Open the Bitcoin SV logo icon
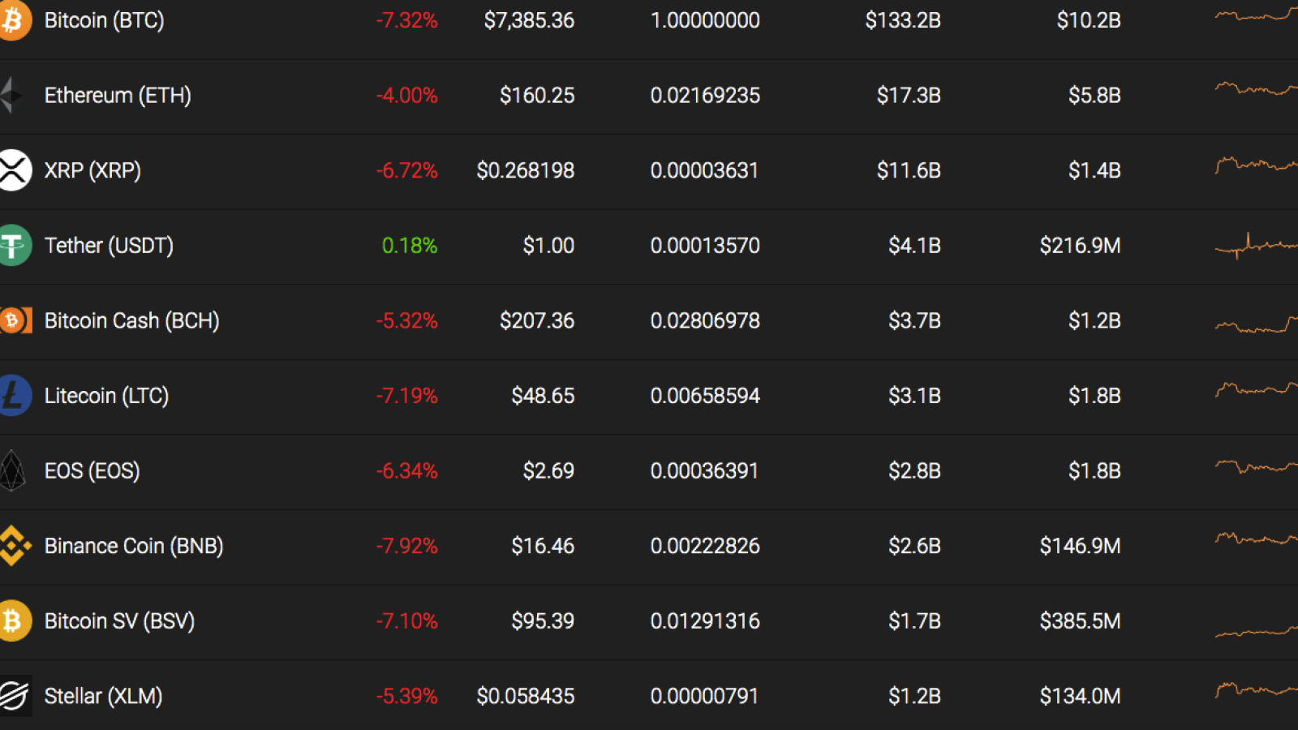This screenshot has width=1298, height=730. coord(15,621)
